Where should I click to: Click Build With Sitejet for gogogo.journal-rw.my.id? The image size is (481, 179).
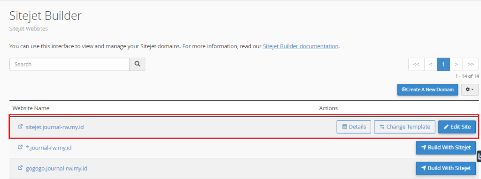[446, 168]
